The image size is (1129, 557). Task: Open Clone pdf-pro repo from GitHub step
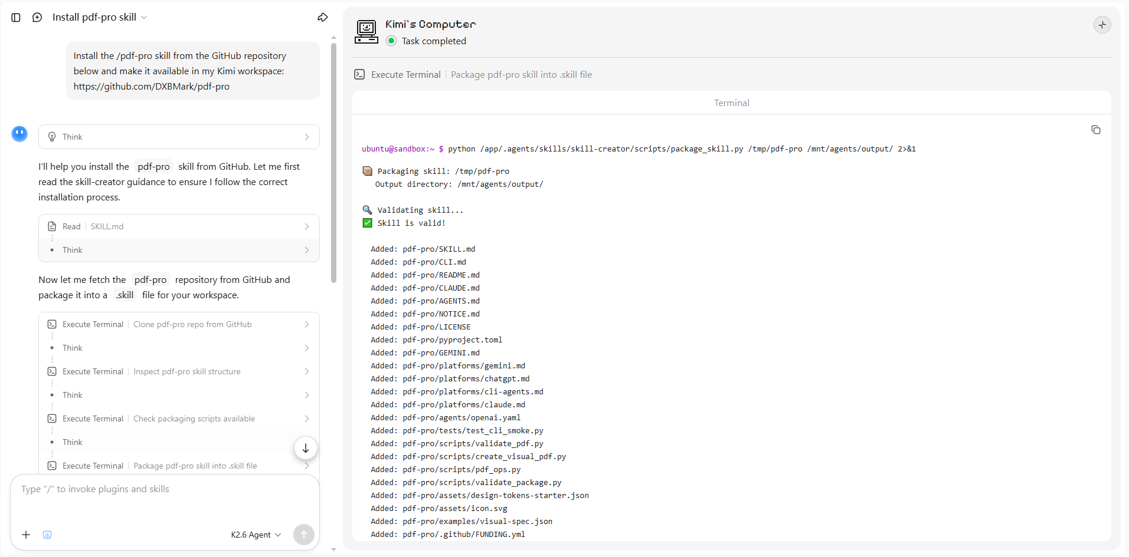coord(179,324)
